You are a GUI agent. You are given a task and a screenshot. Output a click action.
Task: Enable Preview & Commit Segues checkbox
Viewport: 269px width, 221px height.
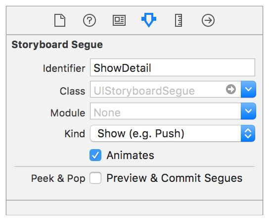[95, 178]
